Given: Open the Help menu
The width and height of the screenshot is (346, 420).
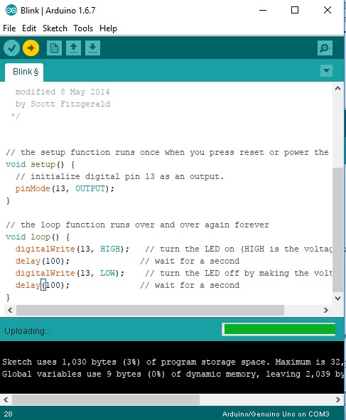Looking at the screenshot, I should [108, 28].
